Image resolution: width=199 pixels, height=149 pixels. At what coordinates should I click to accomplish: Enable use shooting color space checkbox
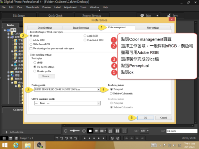(31, 48)
